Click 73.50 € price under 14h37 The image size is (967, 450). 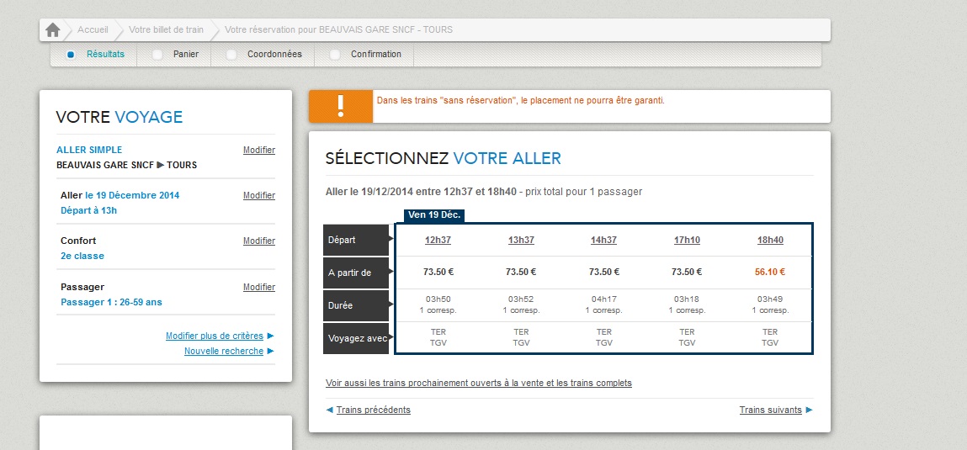603,272
